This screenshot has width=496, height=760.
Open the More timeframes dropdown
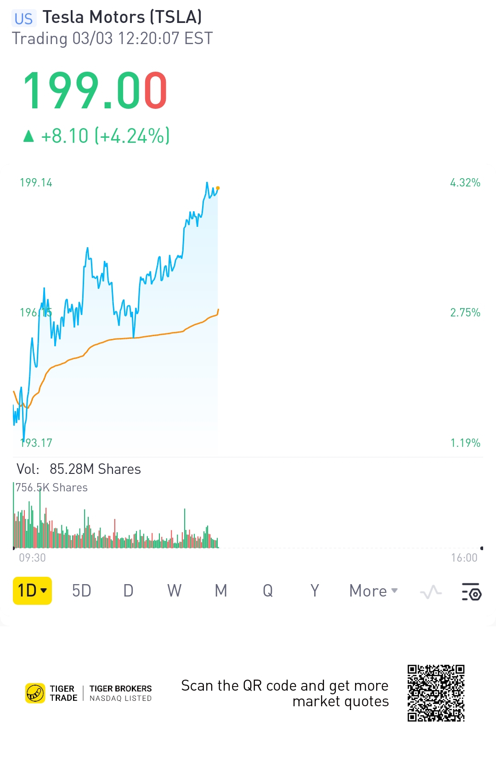click(x=373, y=591)
